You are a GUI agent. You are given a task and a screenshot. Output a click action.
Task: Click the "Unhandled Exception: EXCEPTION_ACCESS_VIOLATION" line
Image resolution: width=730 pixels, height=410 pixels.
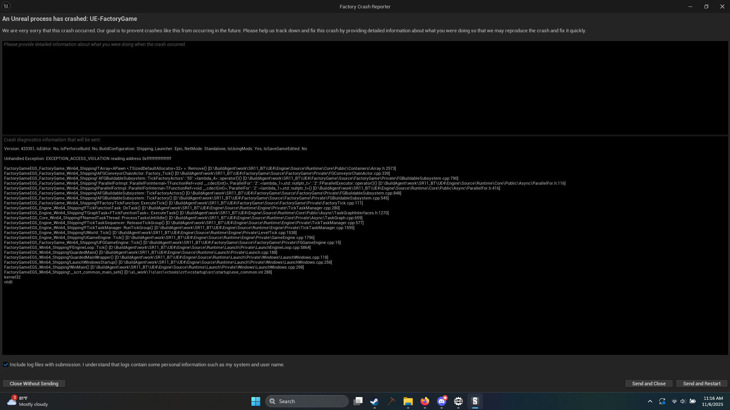pos(87,158)
